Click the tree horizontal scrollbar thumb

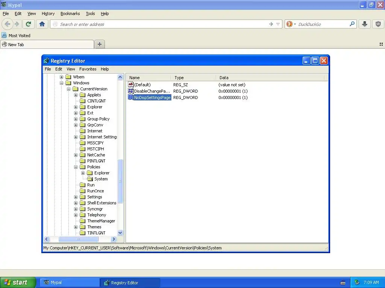[x=78, y=239]
